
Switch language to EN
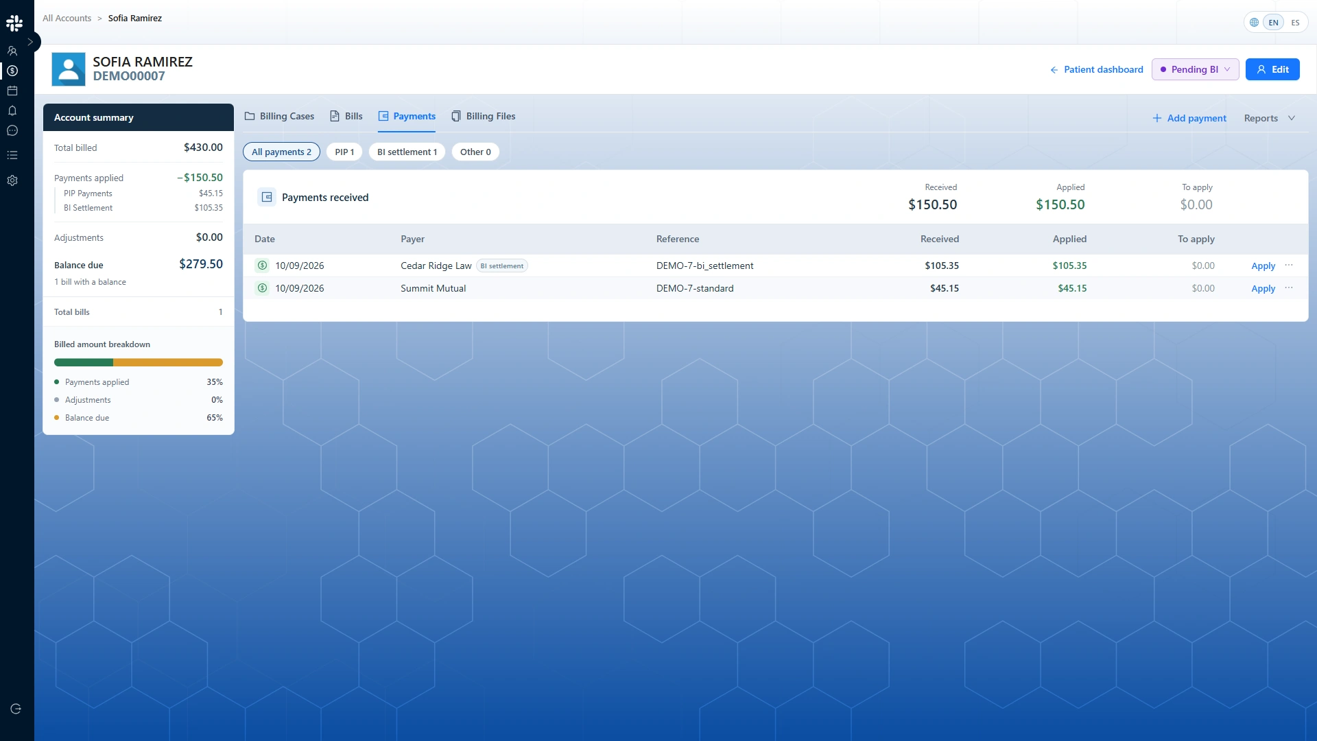1274,23
